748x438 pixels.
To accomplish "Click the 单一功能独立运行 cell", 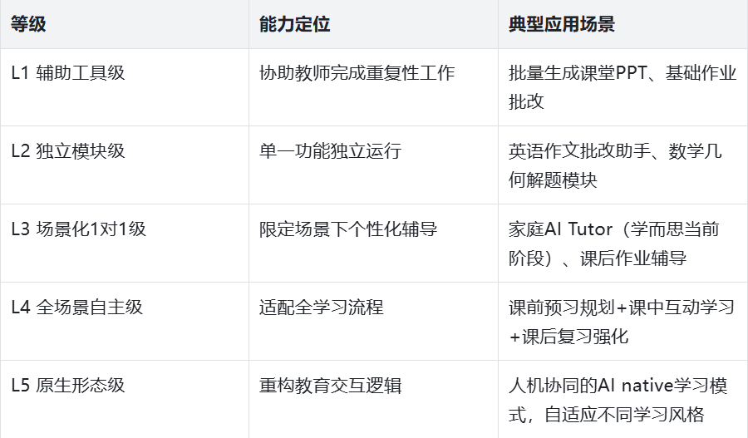I will 330,150.
